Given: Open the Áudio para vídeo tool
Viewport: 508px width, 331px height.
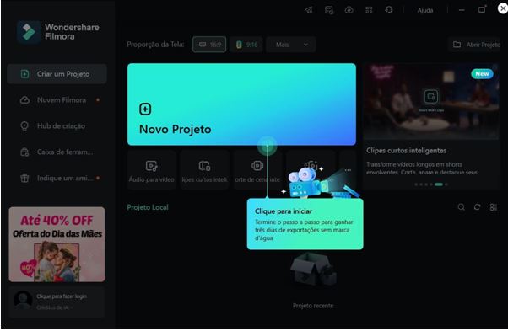Looking at the screenshot, I should coord(152,170).
